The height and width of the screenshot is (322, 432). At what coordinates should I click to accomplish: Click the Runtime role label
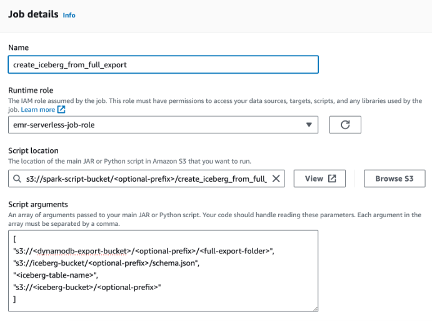tap(31, 90)
